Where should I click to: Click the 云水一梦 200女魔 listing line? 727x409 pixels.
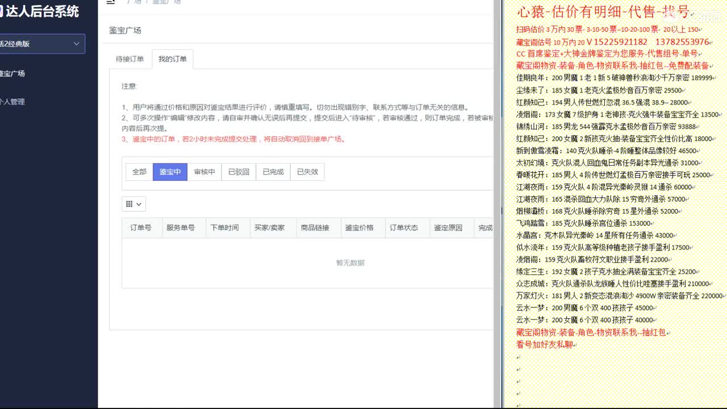[x=585, y=320]
